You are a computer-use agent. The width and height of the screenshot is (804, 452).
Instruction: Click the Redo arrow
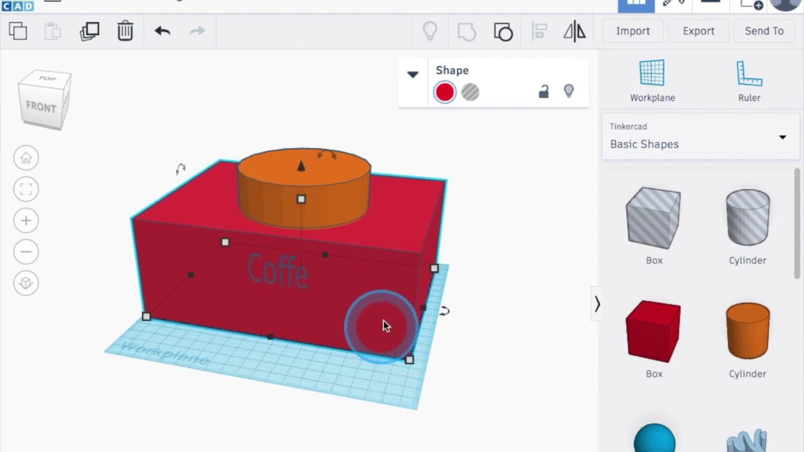pyautogui.click(x=197, y=31)
